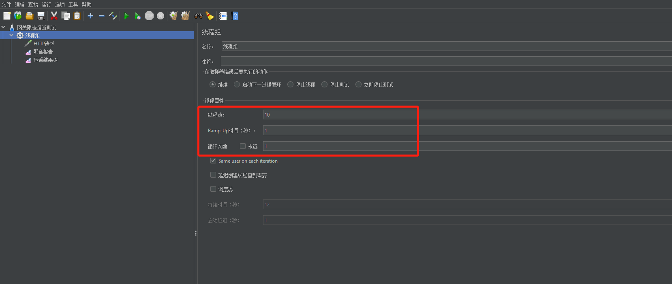672x284 pixels.
Task: Collapse the 线程组 tree node arrow
Action: [x=11, y=36]
